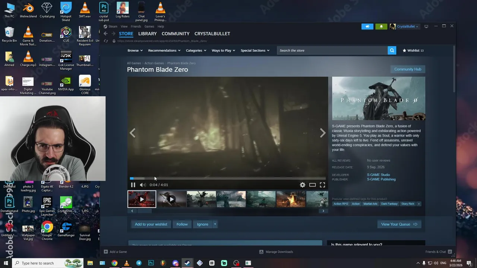Open trailer player settings gear
Screen dimensions: 477x268
click(x=303, y=185)
